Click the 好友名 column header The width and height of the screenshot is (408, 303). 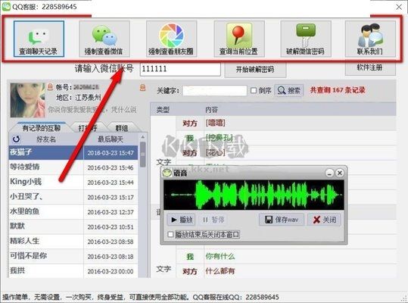[x=46, y=139]
